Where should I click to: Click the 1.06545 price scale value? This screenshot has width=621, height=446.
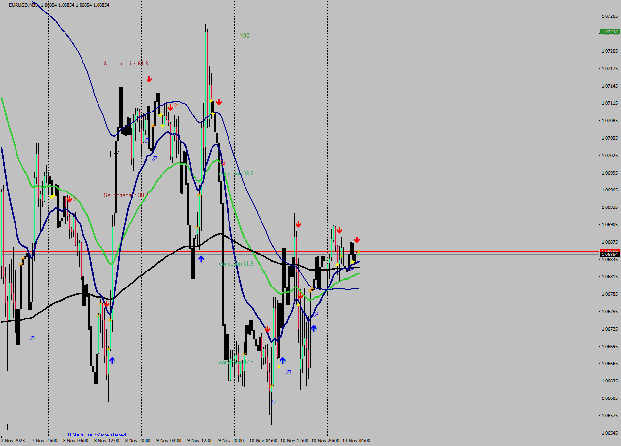coord(610,433)
